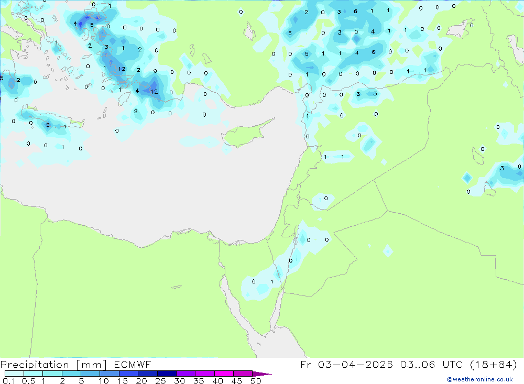Click the 0.5 to 1 mm legend swatch
Screen dimensions: 524x384
click(33, 374)
